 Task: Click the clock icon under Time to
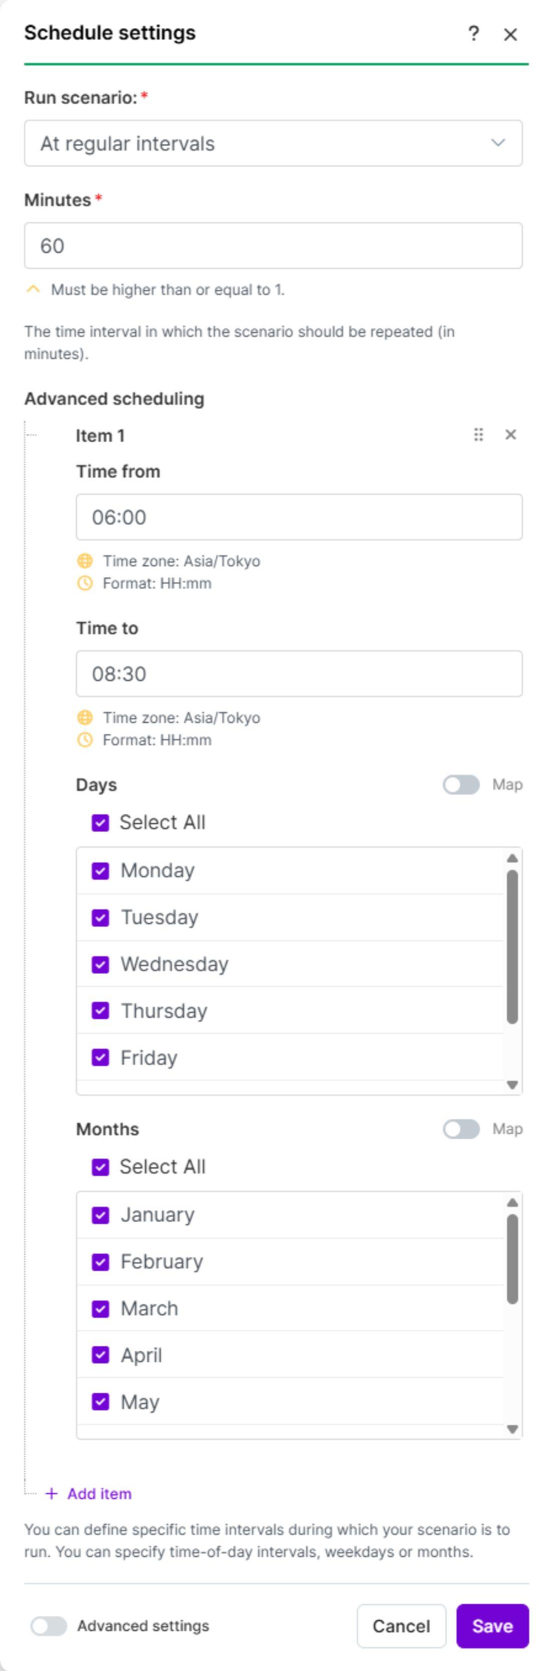pyautogui.click(x=85, y=740)
